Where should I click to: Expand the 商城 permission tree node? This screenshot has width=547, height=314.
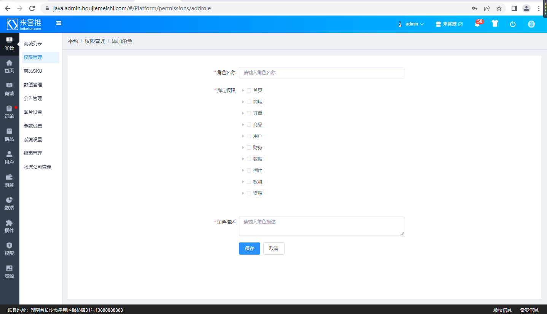tap(243, 102)
